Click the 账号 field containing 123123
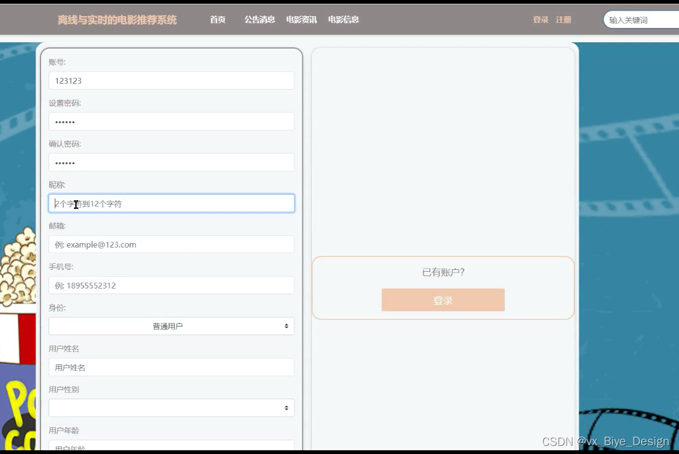679x454 pixels. pos(172,80)
